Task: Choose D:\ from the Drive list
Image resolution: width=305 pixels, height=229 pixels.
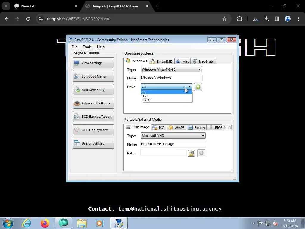Action: click(166, 96)
